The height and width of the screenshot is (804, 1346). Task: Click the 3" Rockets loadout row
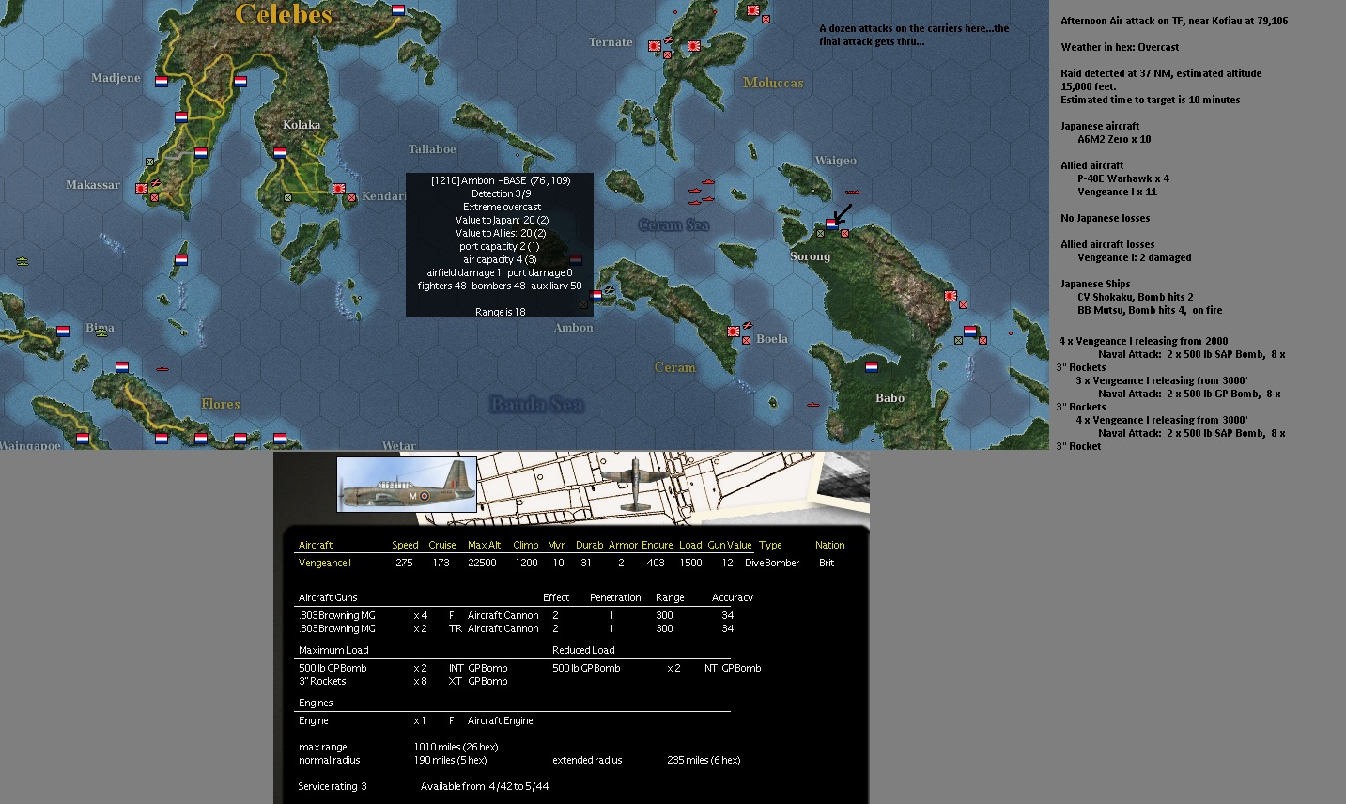point(403,681)
